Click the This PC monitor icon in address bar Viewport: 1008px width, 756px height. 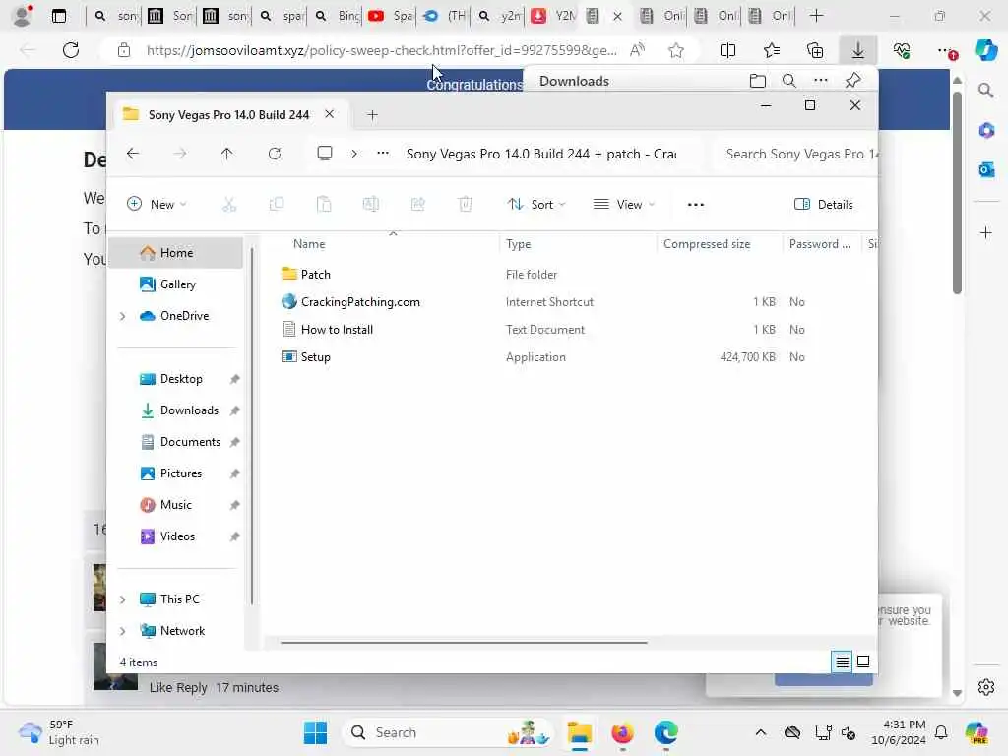coord(325,153)
